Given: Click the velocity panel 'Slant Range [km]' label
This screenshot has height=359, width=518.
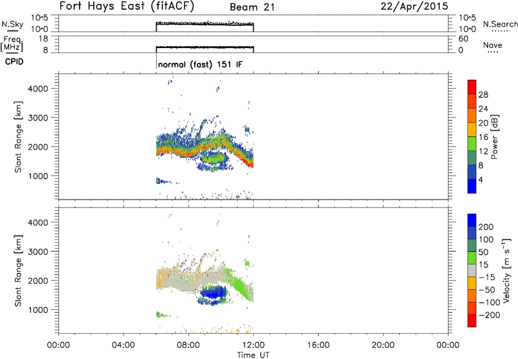Looking at the screenshot, I should tap(18, 271).
